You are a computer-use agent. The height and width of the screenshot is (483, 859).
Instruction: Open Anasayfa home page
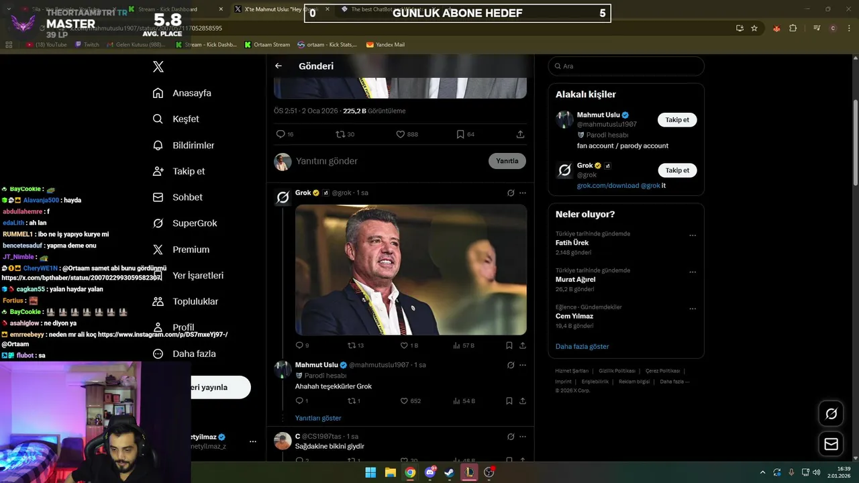tap(182, 93)
